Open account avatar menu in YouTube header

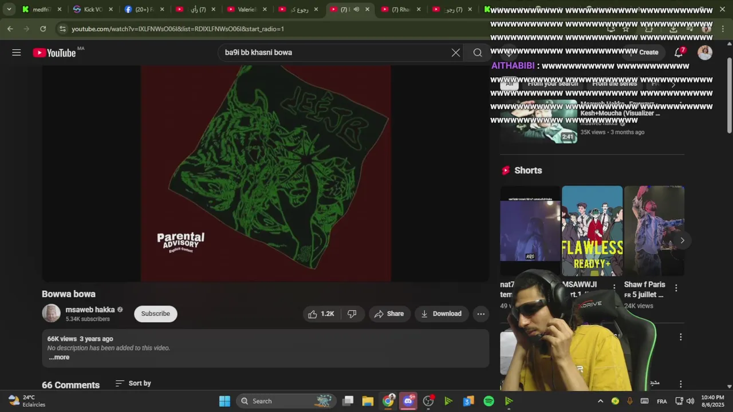point(705,52)
